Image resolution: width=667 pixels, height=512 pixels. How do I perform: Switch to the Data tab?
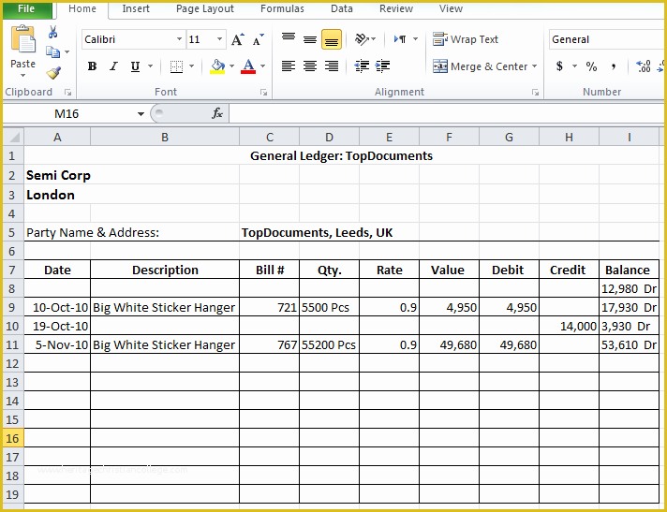coord(342,9)
